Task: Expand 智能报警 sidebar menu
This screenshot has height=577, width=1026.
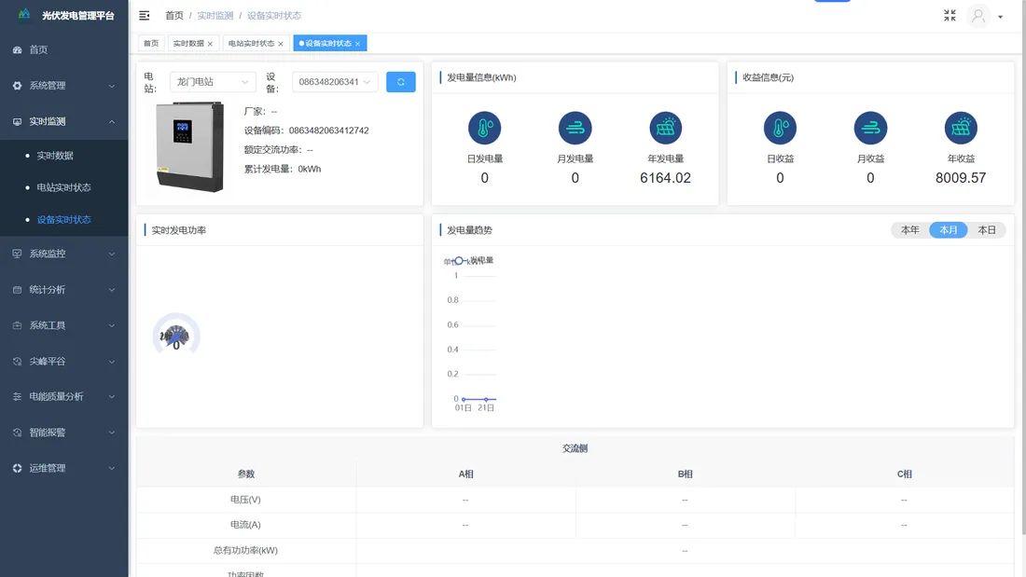Action: 64,433
